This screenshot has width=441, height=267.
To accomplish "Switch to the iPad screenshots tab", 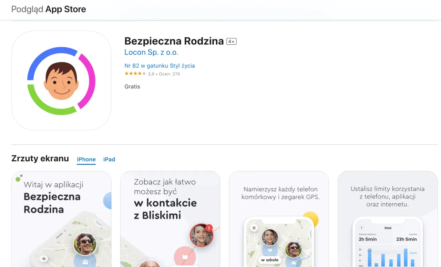I will click(x=109, y=159).
